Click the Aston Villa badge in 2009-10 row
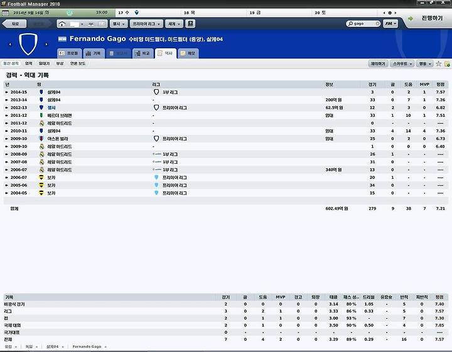This screenshot has height=352, width=452. click(x=41, y=139)
